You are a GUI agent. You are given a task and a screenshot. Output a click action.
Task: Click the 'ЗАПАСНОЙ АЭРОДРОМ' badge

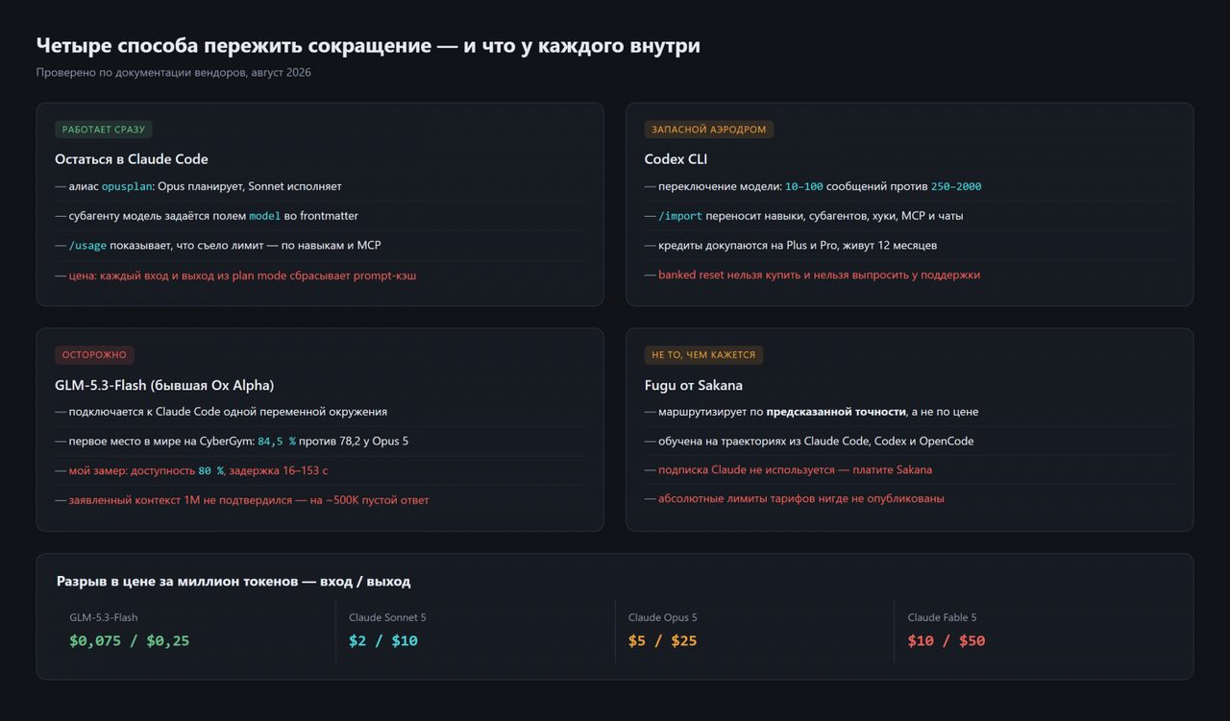point(709,130)
